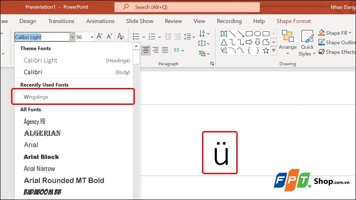This screenshot has width=356, height=200.
Task: Select the Rectangle shape
Action: pyautogui.click(x=249, y=34)
